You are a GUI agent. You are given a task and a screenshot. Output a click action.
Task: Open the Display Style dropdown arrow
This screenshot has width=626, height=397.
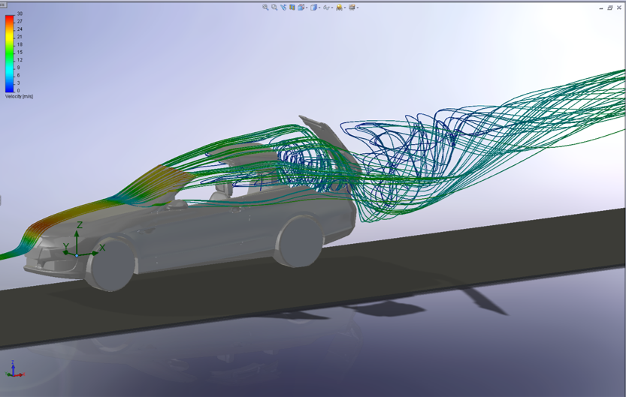pyautogui.click(x=319, y=8)
